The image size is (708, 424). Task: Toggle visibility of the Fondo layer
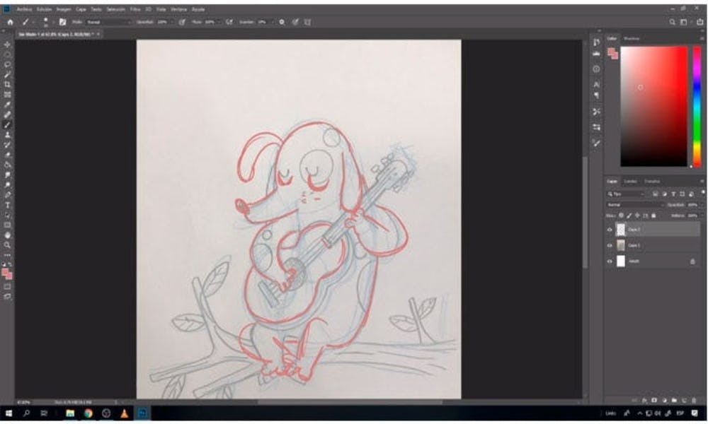(610, 261)
